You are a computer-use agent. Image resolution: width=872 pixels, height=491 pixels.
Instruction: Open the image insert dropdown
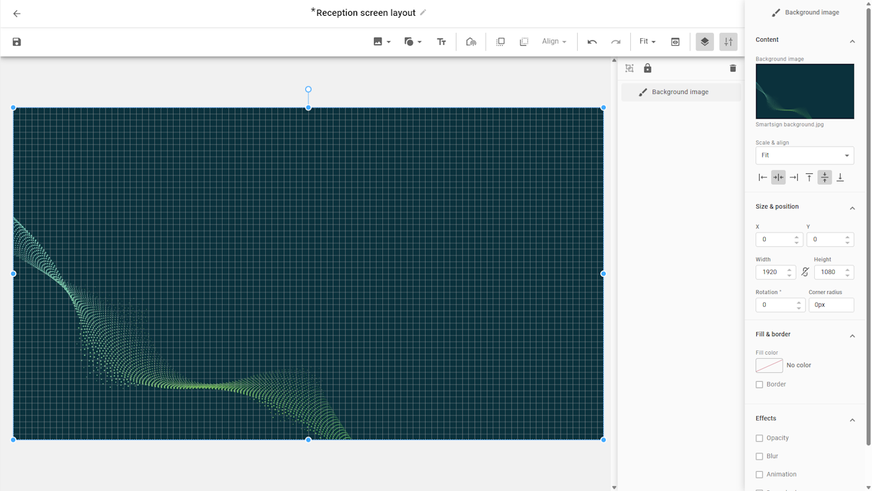tap(381, 42)
